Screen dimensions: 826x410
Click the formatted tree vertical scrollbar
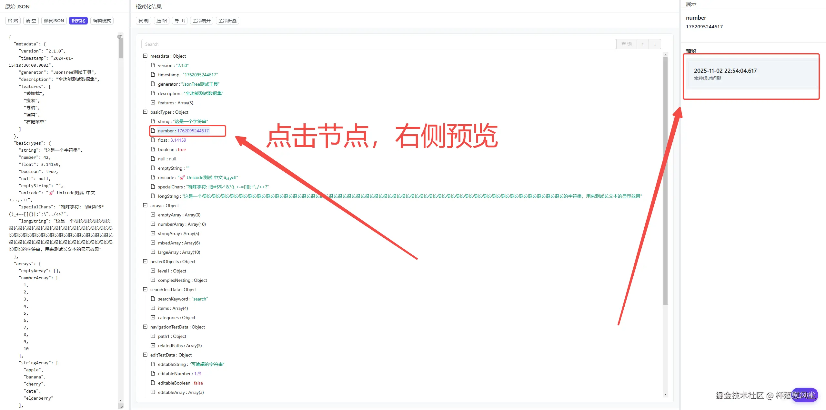665,180
